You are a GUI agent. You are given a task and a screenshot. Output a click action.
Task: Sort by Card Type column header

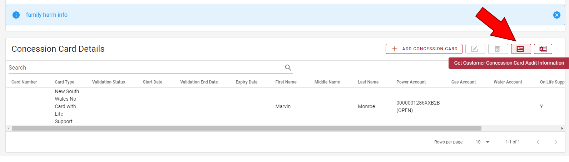64,82
